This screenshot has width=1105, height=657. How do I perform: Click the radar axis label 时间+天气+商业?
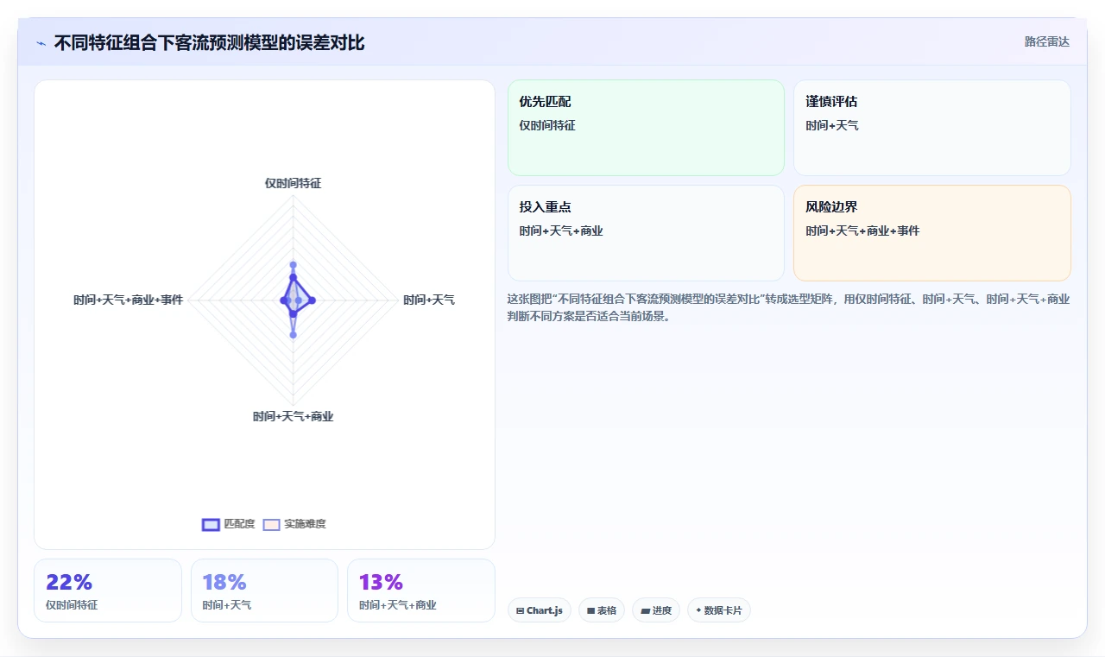point(293,416)
